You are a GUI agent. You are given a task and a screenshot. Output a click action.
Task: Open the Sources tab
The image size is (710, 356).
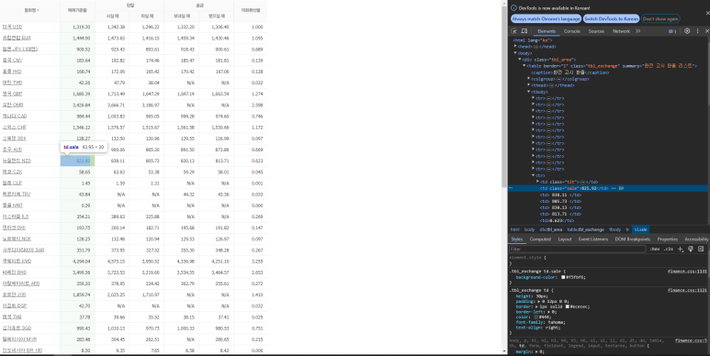(596, 31)
